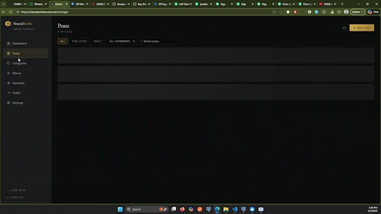The height and width of the screenshot is (214, 381).
Task: Open Task View on taskbar
Action: pyautogui.click(x=174, y=209)
